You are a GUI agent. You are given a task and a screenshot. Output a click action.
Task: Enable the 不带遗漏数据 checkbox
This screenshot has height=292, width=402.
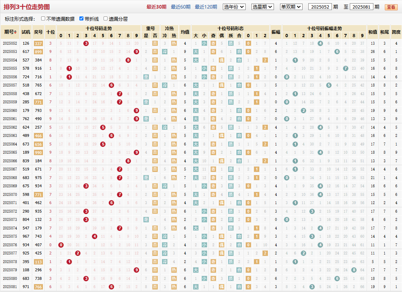tap(43, 19)
